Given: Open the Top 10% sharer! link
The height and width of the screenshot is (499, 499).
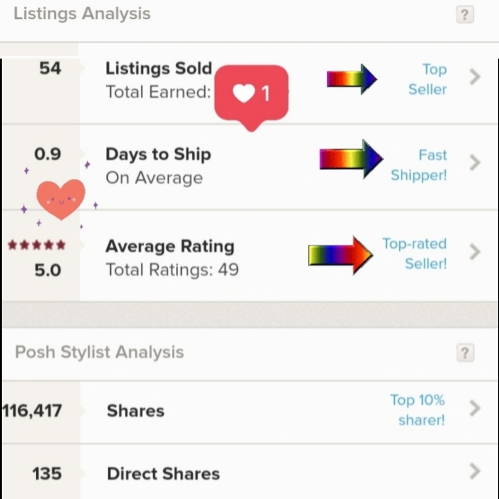Looking at the screenshot, I should (418, 410).
